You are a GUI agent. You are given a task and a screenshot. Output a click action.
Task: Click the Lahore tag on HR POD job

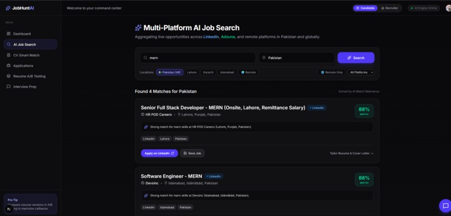[x=165, y=138]
